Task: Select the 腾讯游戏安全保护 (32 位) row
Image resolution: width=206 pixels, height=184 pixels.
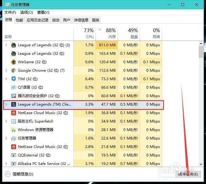Action: 82,96
